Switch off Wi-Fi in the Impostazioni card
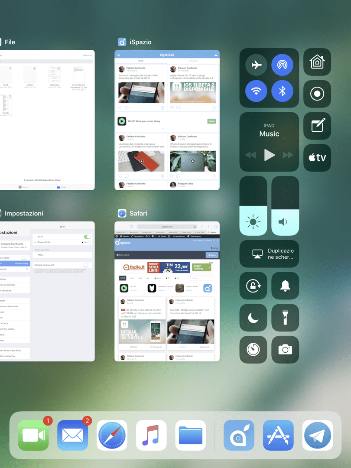 [87, 237]
